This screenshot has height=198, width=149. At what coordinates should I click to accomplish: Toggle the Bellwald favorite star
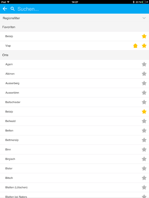tap(144, 121)
